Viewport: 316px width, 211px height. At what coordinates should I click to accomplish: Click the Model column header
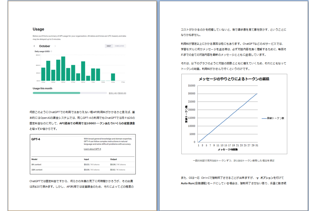point(34,159)
